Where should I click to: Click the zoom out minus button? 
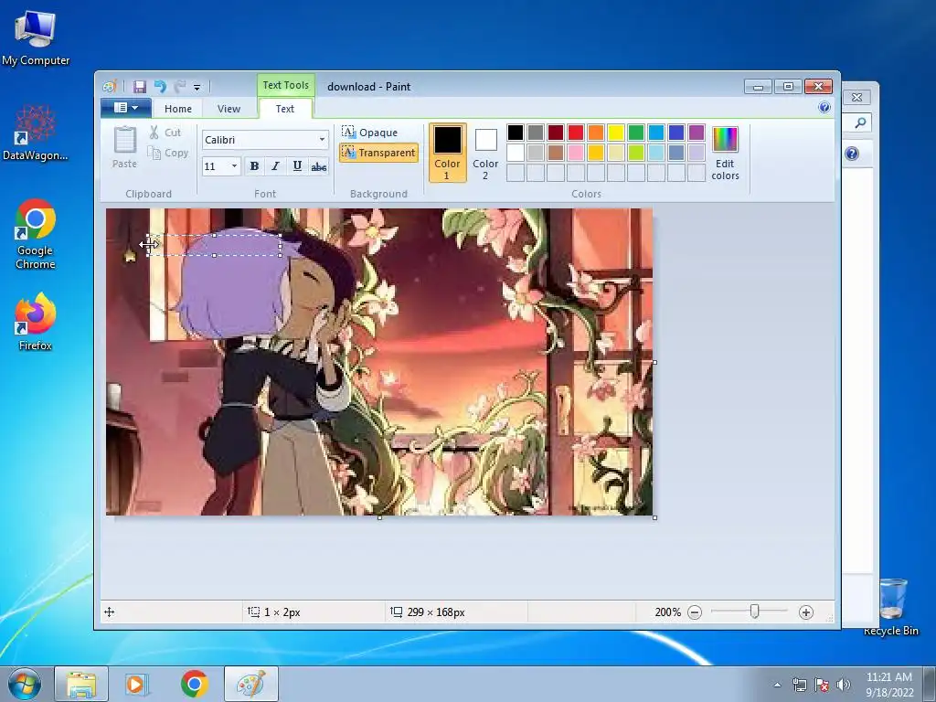point(695,612)
